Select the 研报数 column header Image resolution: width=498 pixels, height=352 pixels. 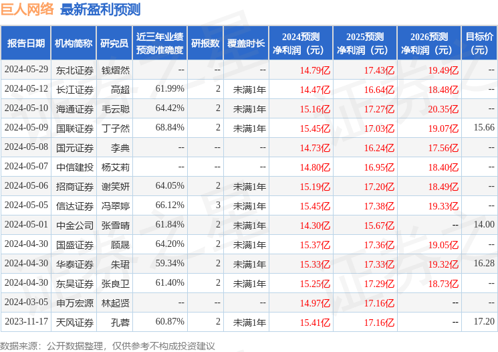205,43
